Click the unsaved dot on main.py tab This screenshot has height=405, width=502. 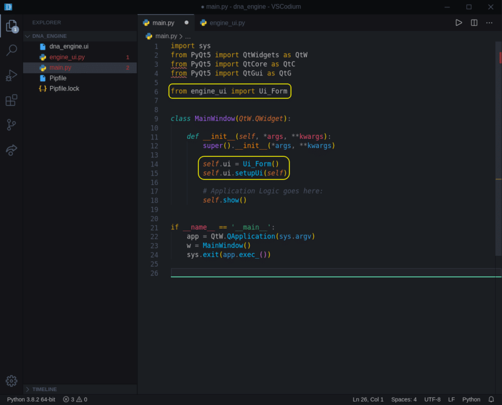pyautogui.click(x=187, y=22)
